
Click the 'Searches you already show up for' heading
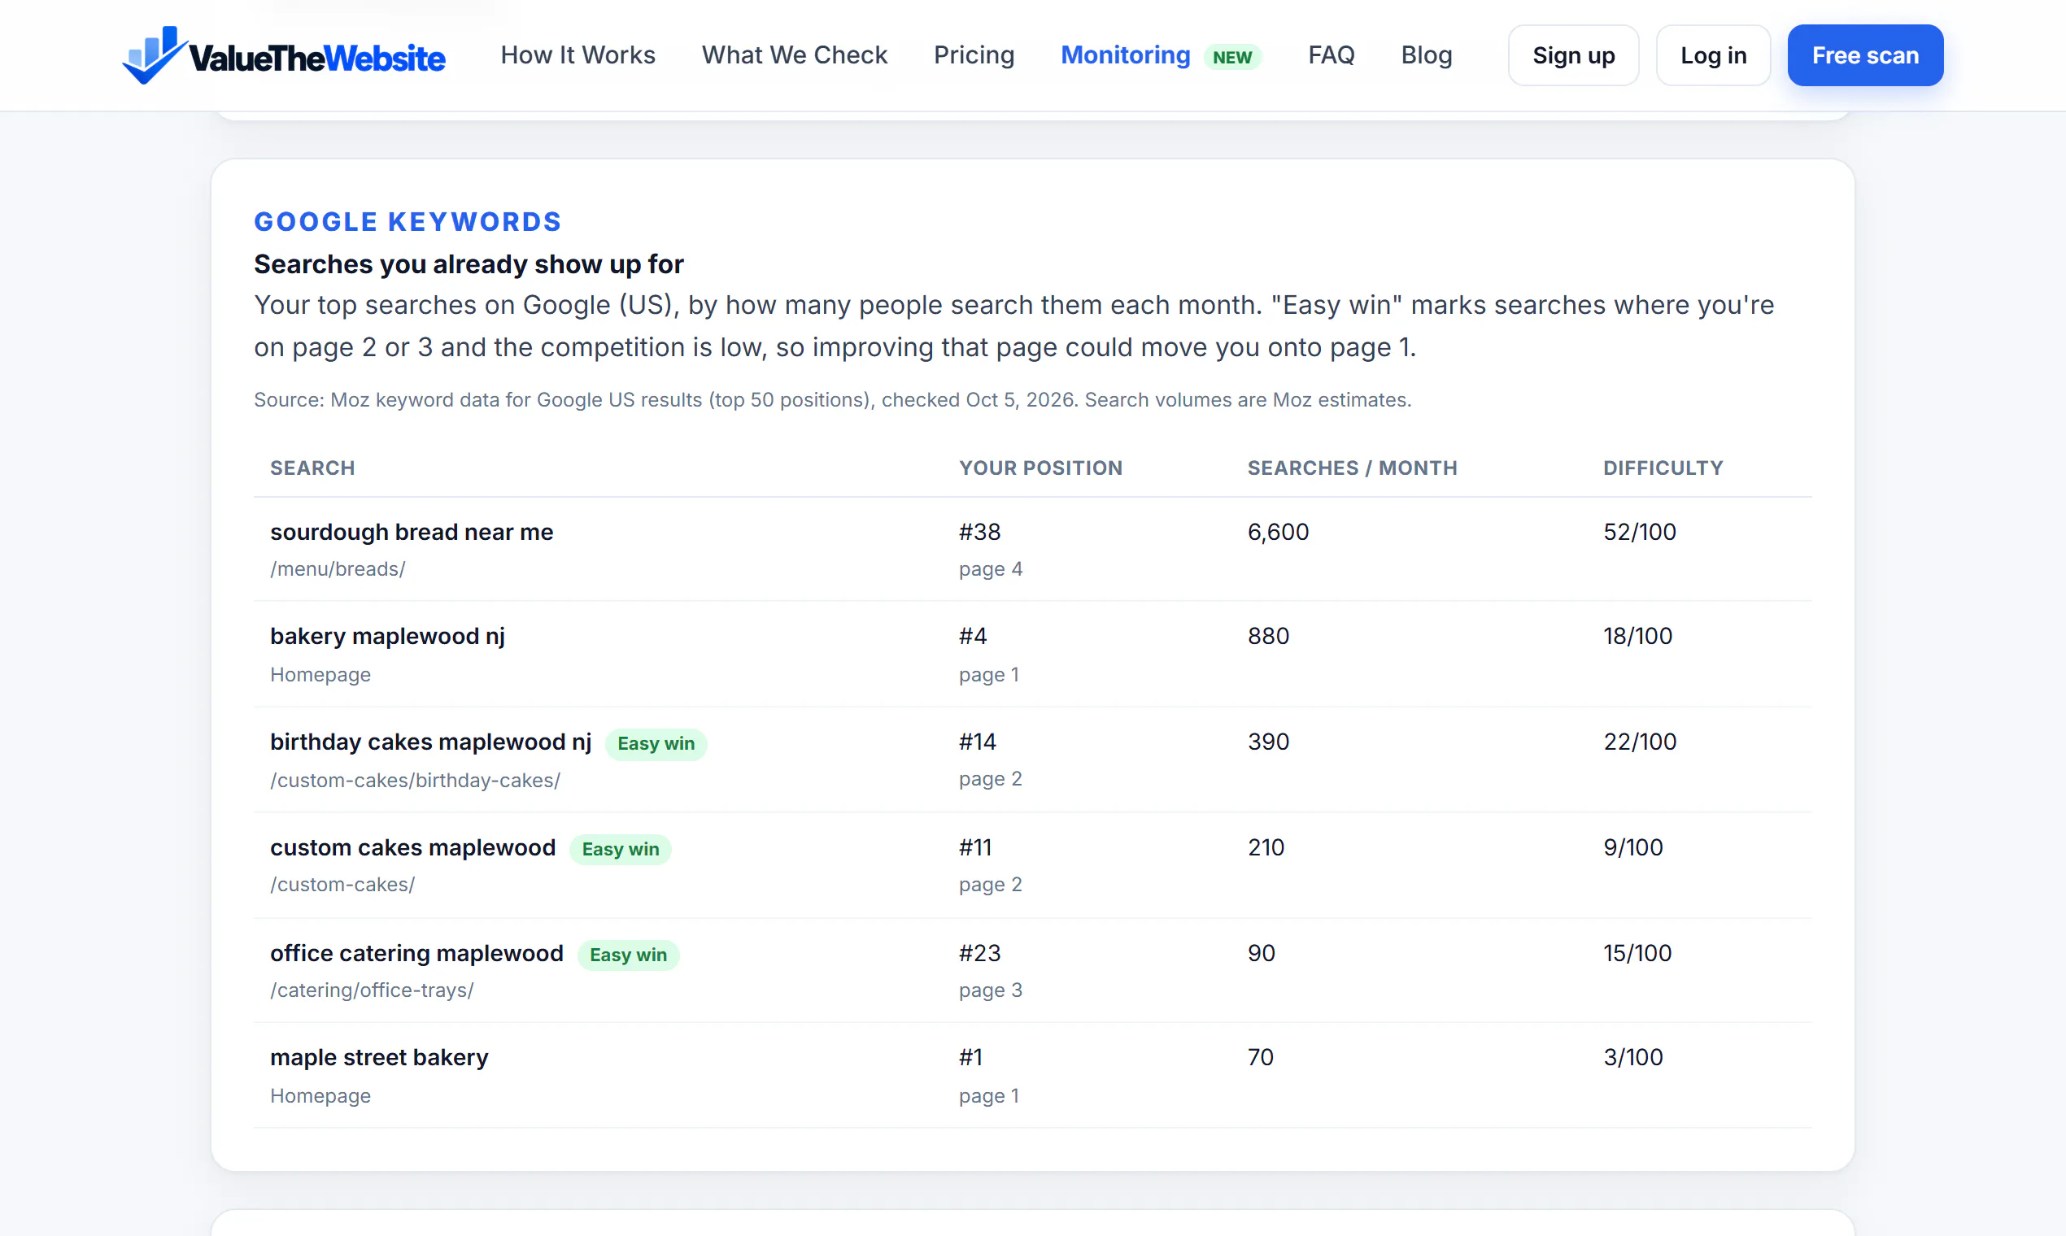pyautogui.click(x=469, y=264)
